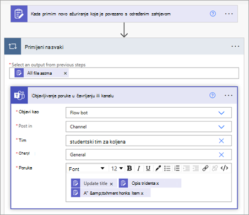Collapse the Primijeni na svaki header
Viewport: 249px width, 215px height.
pos(124,46)
